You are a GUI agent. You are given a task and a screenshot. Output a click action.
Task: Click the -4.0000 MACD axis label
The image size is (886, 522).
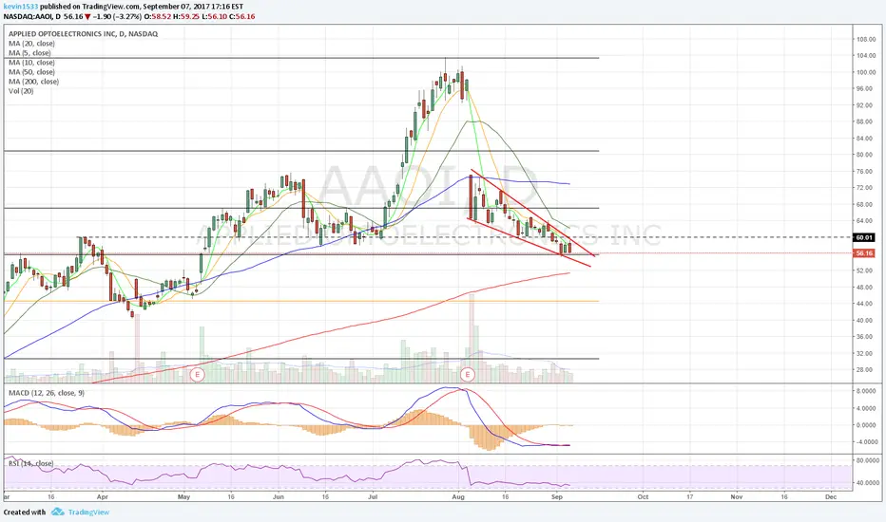pos(865,442)
